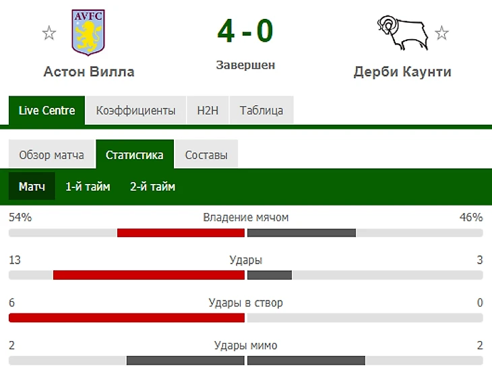Click the Удары в створ stat bar

pos(245,317)
